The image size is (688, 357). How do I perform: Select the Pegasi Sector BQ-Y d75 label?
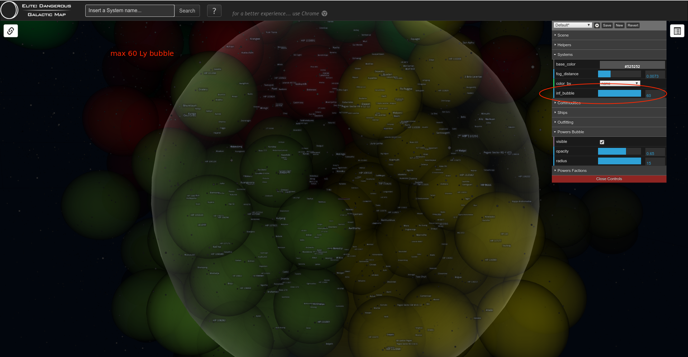coord(498,153)
